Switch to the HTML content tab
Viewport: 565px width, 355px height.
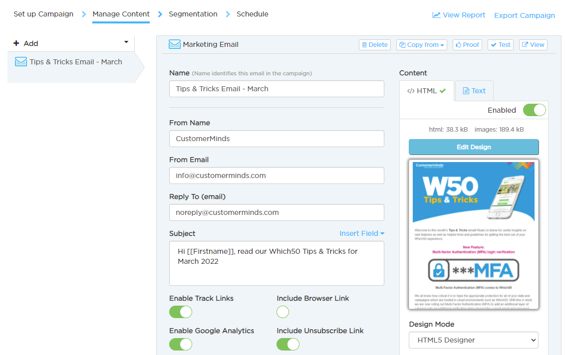click(427, 91)
